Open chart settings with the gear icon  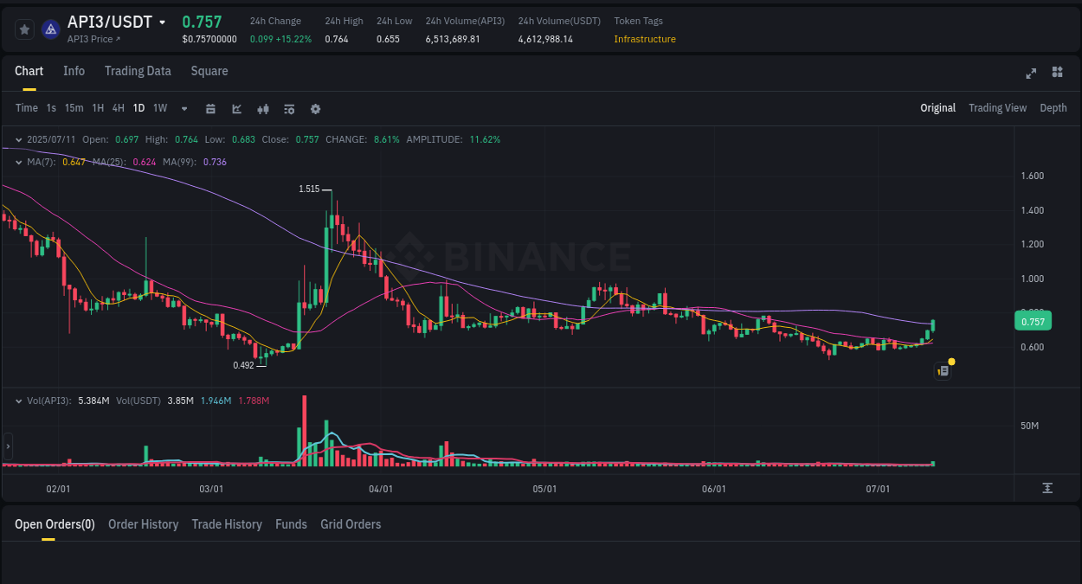pyautogui.click(x=315, y=108)
